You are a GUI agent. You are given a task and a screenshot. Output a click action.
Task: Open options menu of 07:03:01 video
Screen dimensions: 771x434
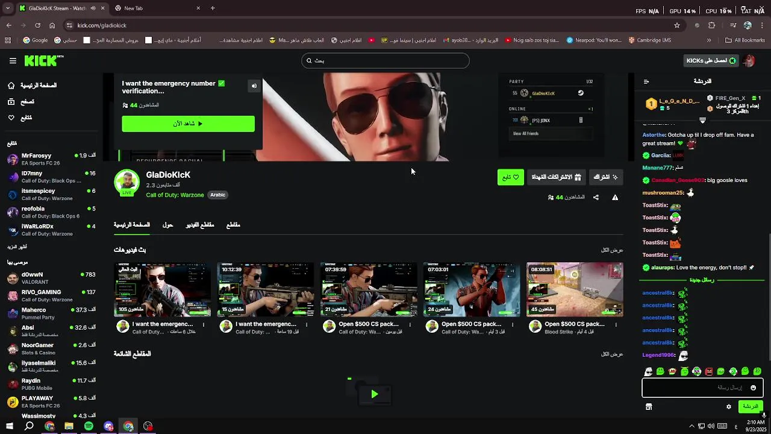(513, 324)
